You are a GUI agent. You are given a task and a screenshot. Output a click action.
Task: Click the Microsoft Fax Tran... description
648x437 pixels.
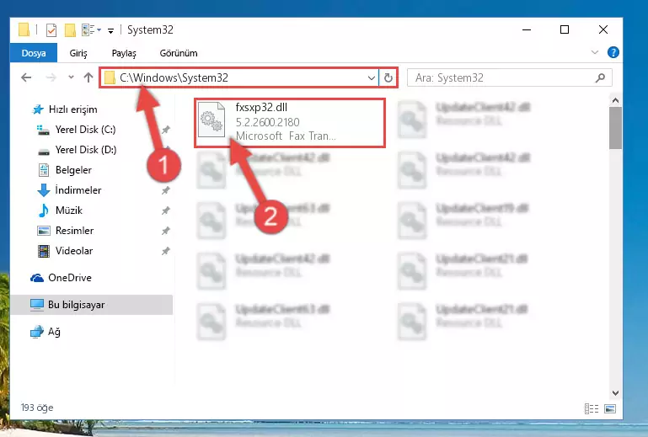point(286,136)
